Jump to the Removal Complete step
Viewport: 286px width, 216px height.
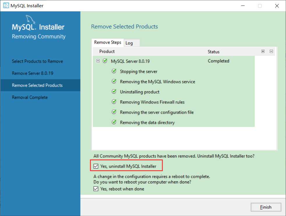(30, 97)
